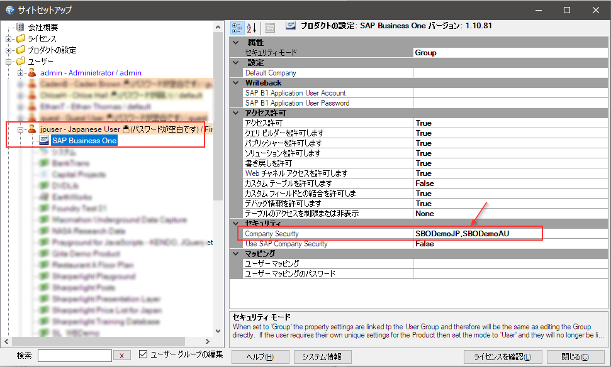Collapse the jpuser tree node

pyautogui.click(x=20, y=129)
